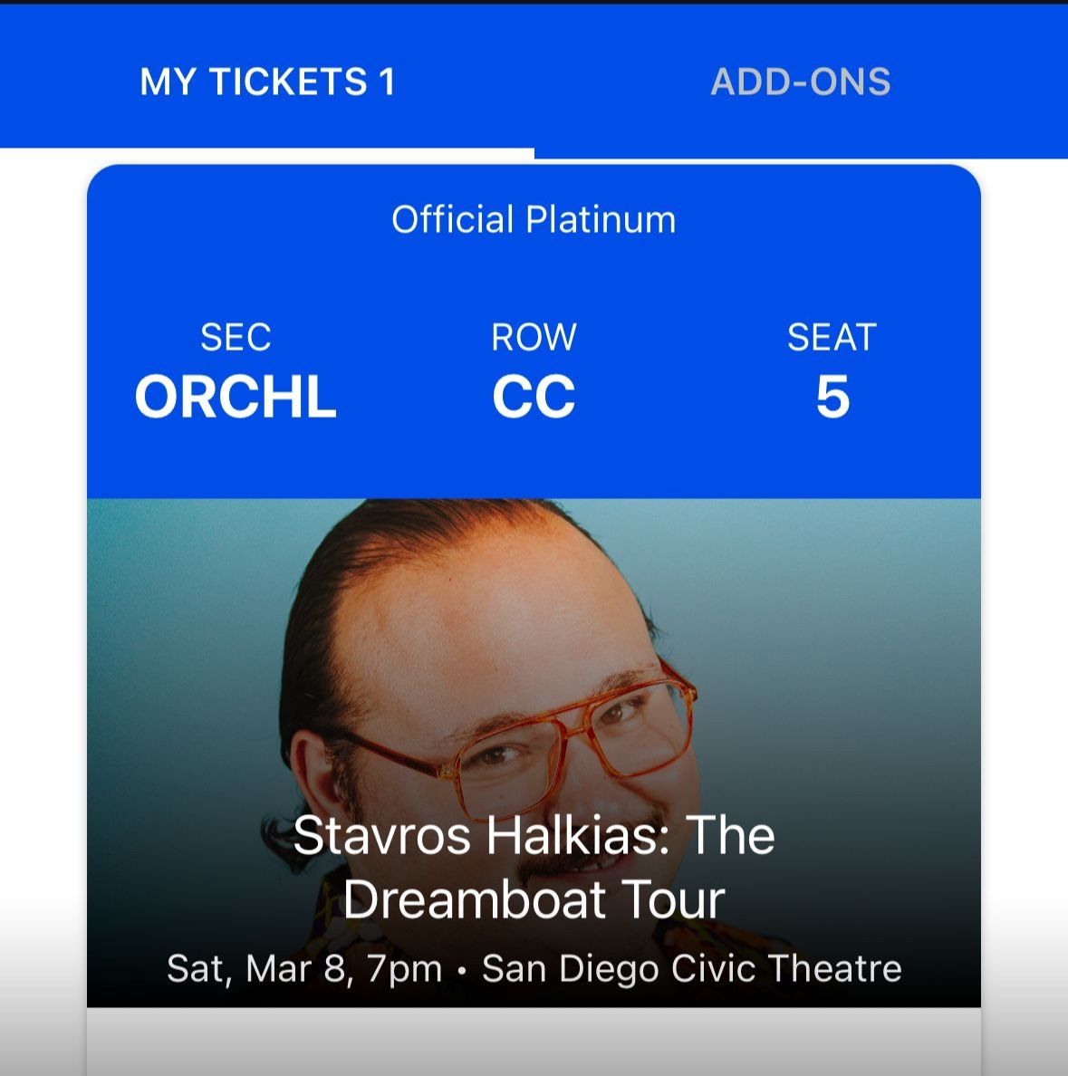Image resolution: width=1068 pixels, height=1076 pixels.
Task: Tap the word Stavros in the title
Action: (382, 835)
